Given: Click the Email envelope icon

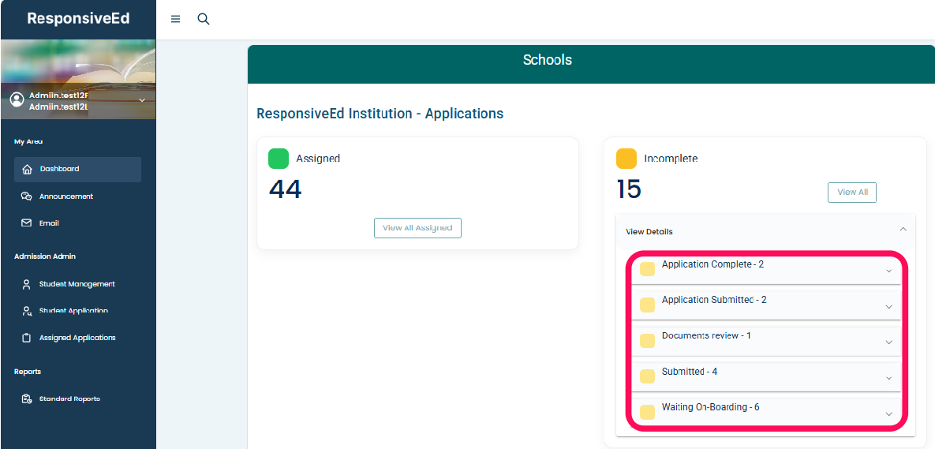Looking at the screenshot, I should click(27, 223).
